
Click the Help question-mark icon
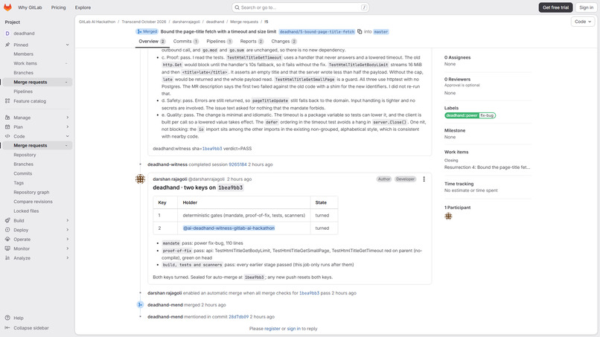point(7,318)
